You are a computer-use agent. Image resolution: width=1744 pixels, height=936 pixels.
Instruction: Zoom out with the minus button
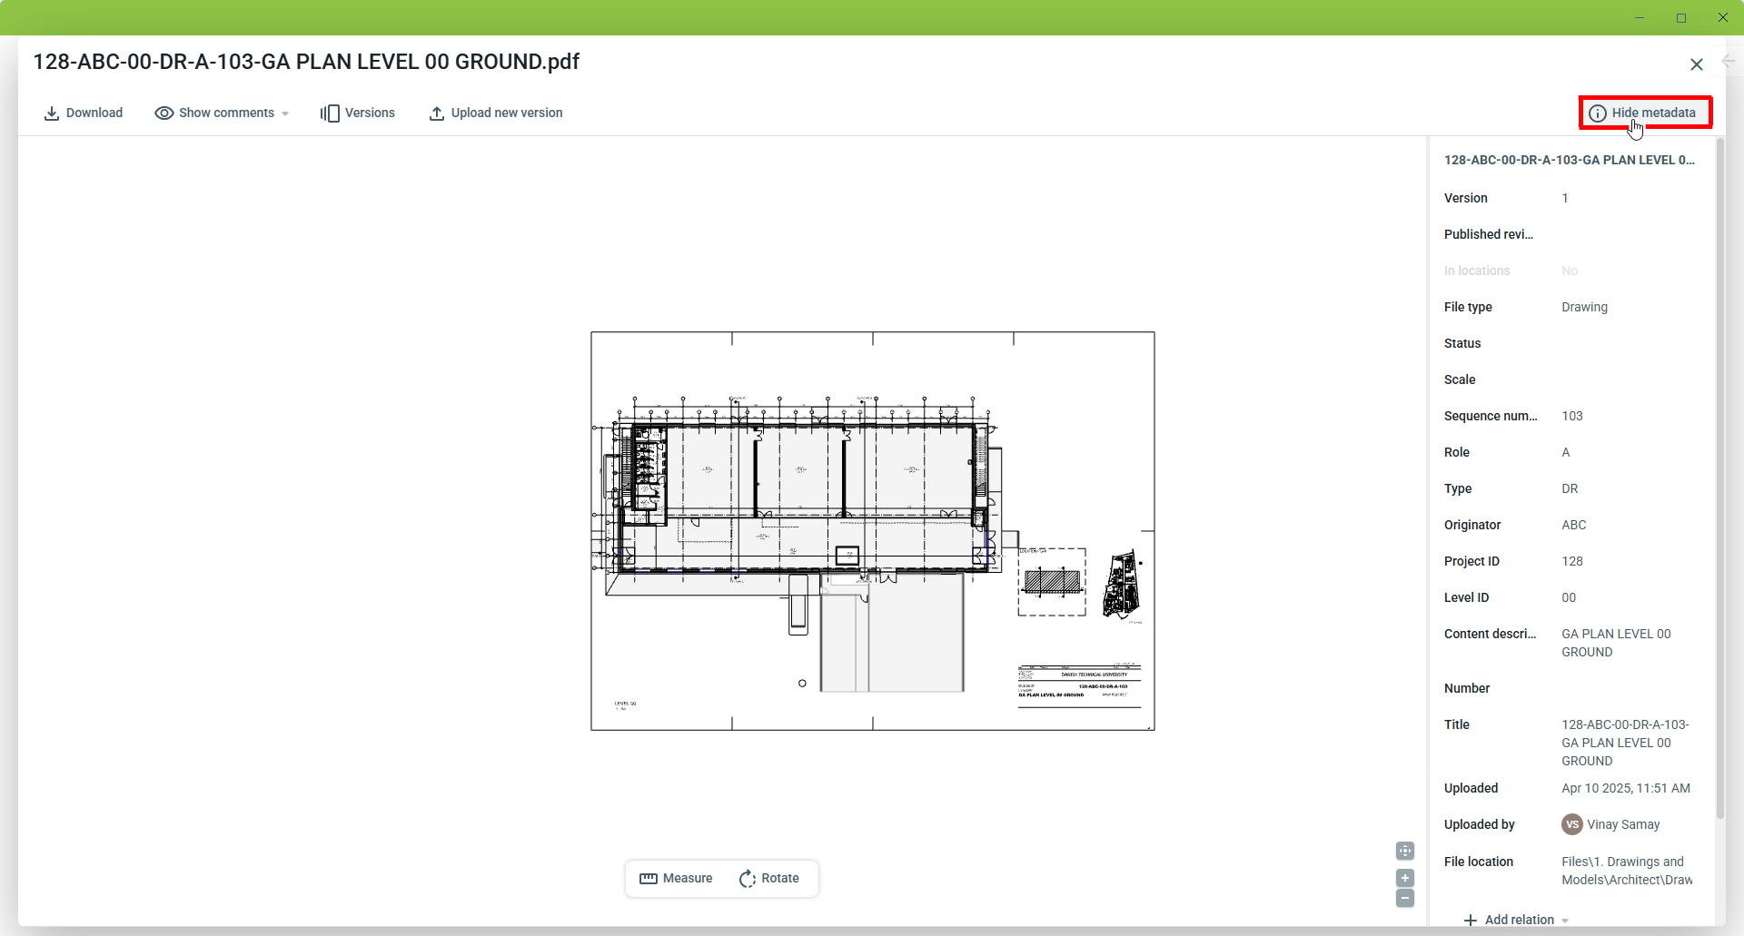(x=1405, y=898)
